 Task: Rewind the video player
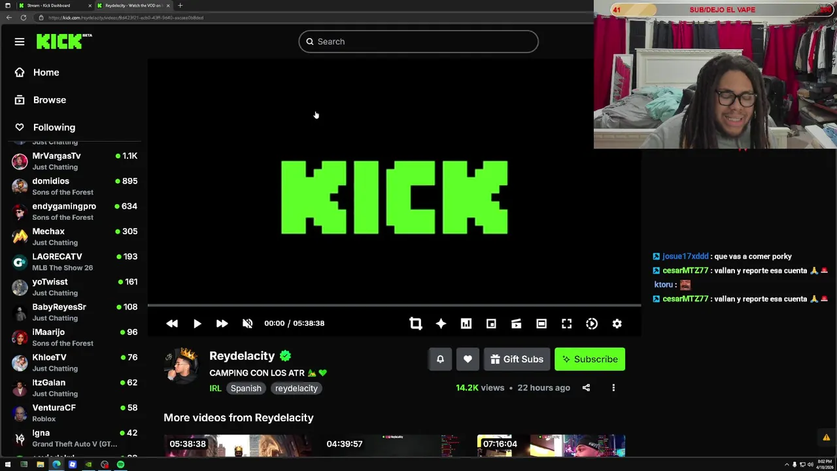click(x=172, y=323)
